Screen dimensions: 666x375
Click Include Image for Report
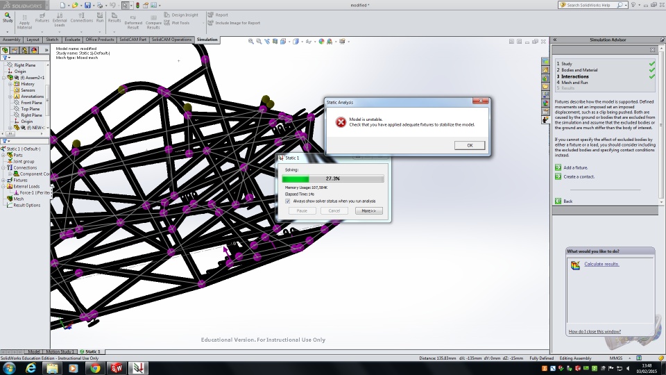click(234, 23)
